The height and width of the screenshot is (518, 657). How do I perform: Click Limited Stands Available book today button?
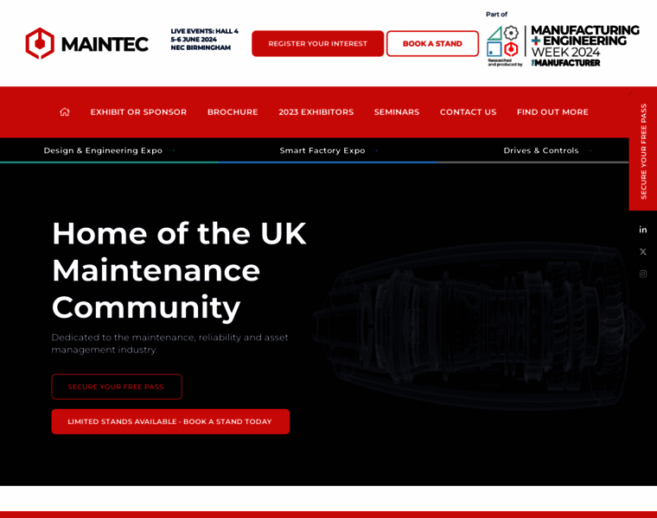point(170,421)
